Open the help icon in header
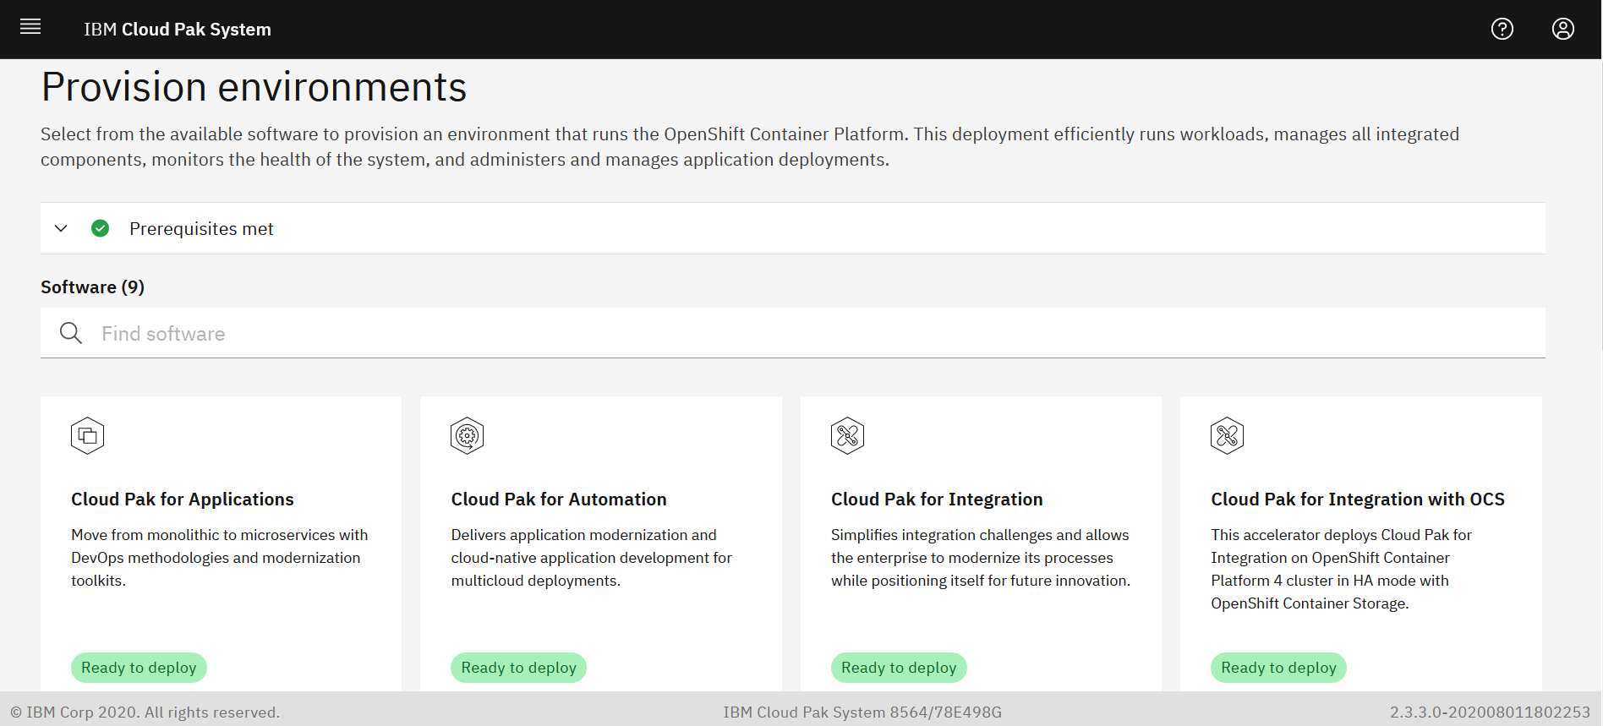 coord(1502,29)
